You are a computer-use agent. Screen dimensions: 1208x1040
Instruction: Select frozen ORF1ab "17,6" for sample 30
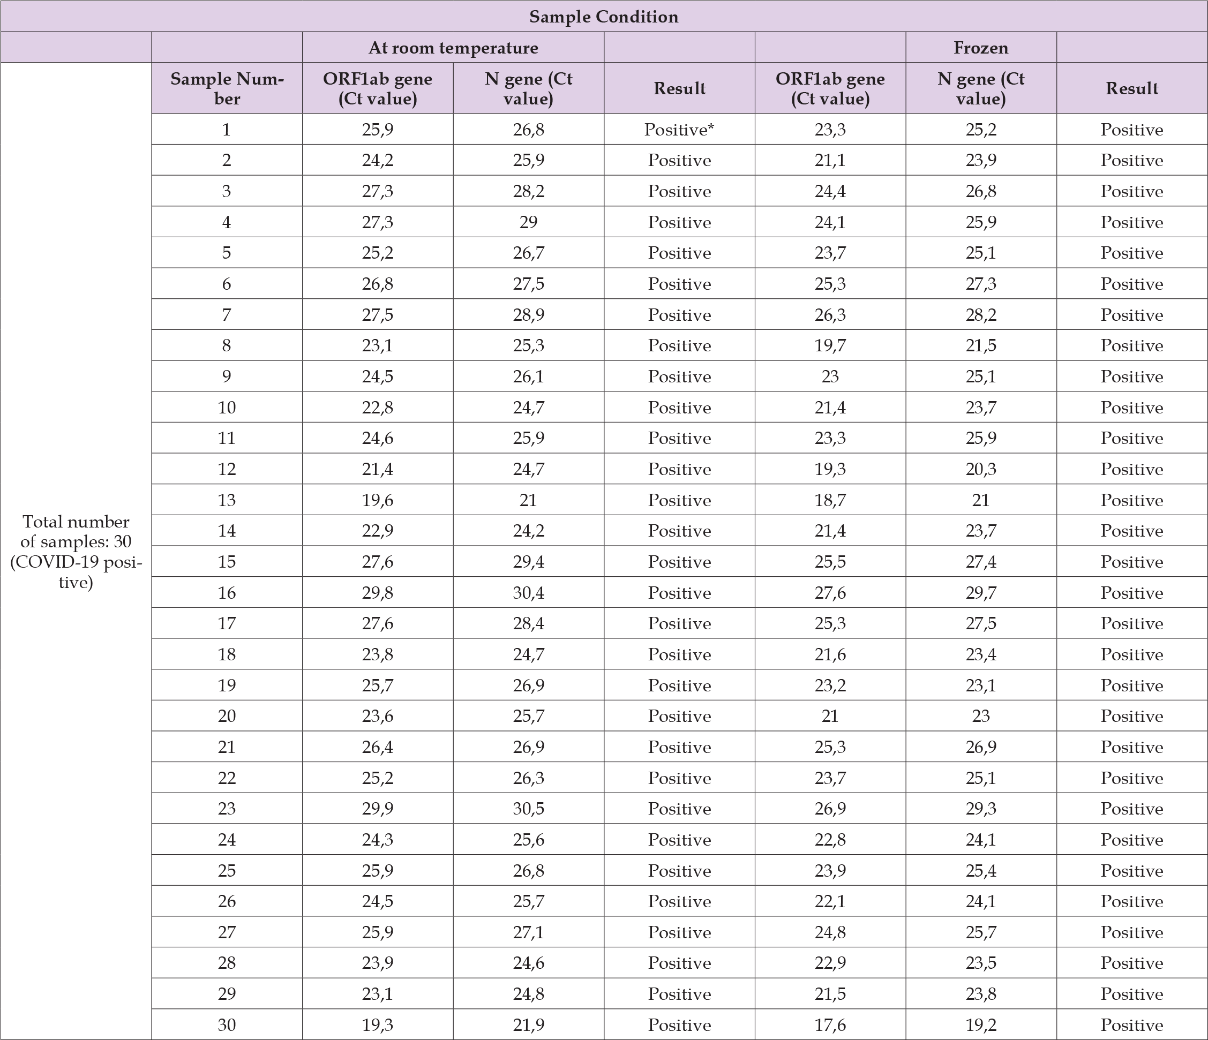[830, 1026]
